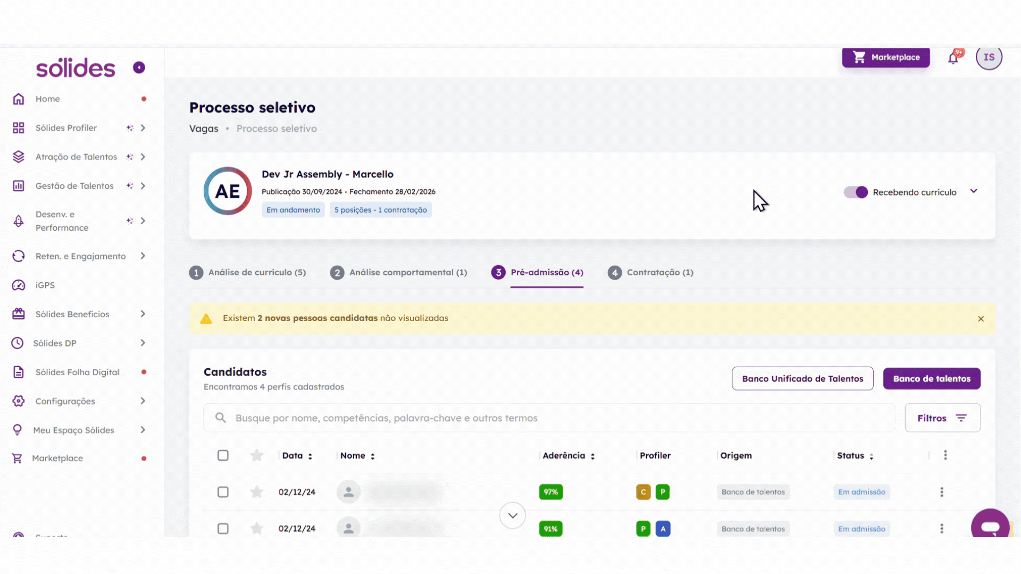Expand Desenv. e Performance submenu arrow
Viewport: 1021px width, 574px height.
(143, 221)
